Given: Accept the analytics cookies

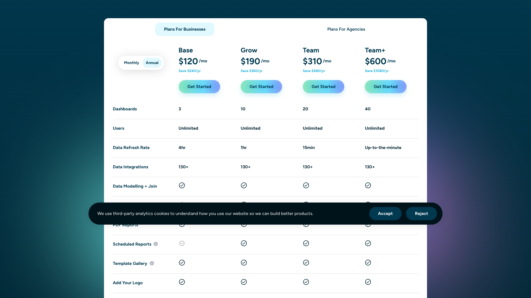Looking at the screenshot, I should point(385,213).
